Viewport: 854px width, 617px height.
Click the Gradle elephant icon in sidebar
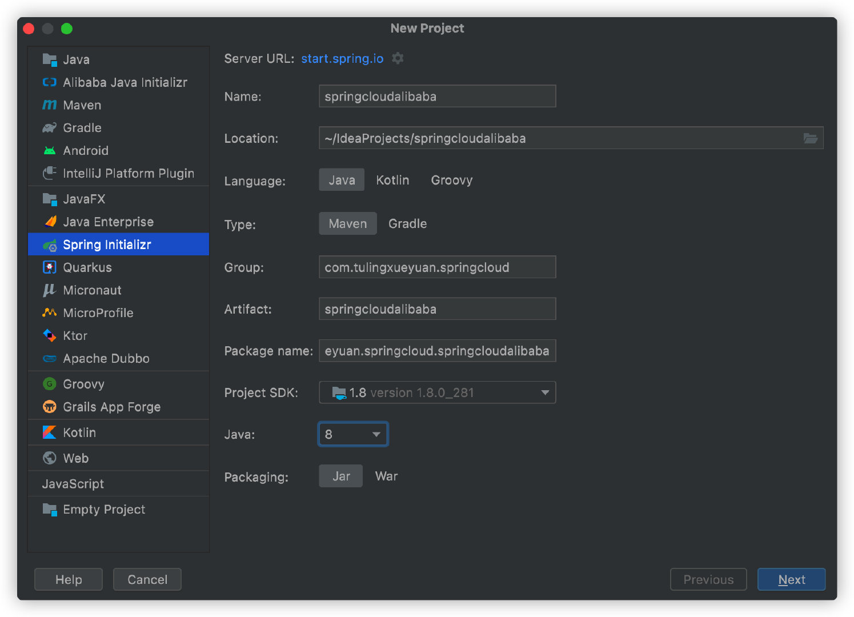point(50,128)
